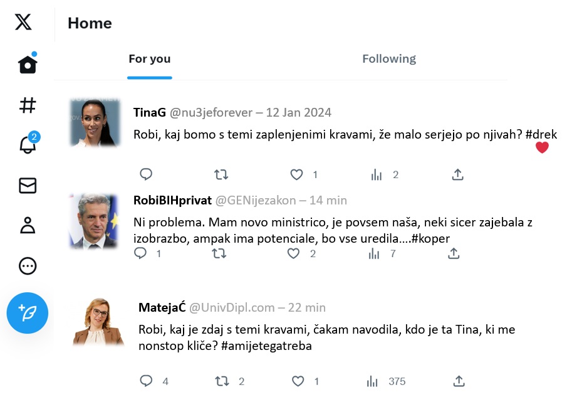572x402 pixels.
Task: Open the Profile person icon
Action: [28, 226]
